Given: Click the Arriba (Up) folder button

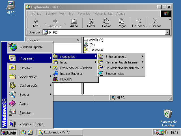Looking at the screenshot, I should [x=74, y=23].
